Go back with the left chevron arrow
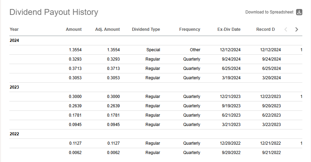Image resolution: width=311 pixels, height=162 pixels. [x=286, y=29]
